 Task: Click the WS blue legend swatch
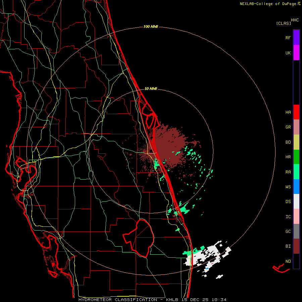pyautogui.click(x=296, y=187)
